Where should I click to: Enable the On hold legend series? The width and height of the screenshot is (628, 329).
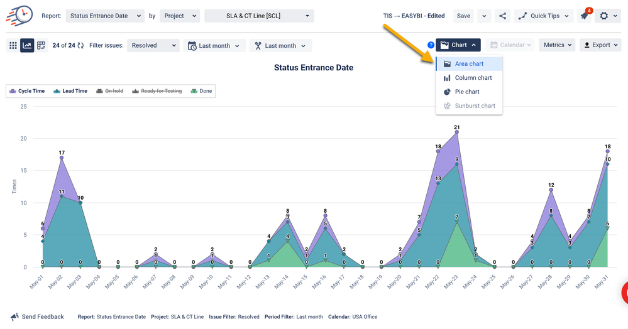coord(109,91)
